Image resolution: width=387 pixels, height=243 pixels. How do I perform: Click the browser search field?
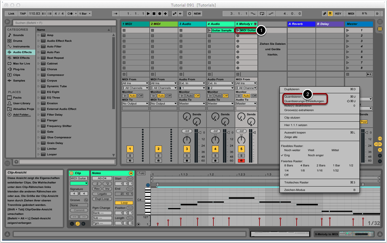(64, 23)
